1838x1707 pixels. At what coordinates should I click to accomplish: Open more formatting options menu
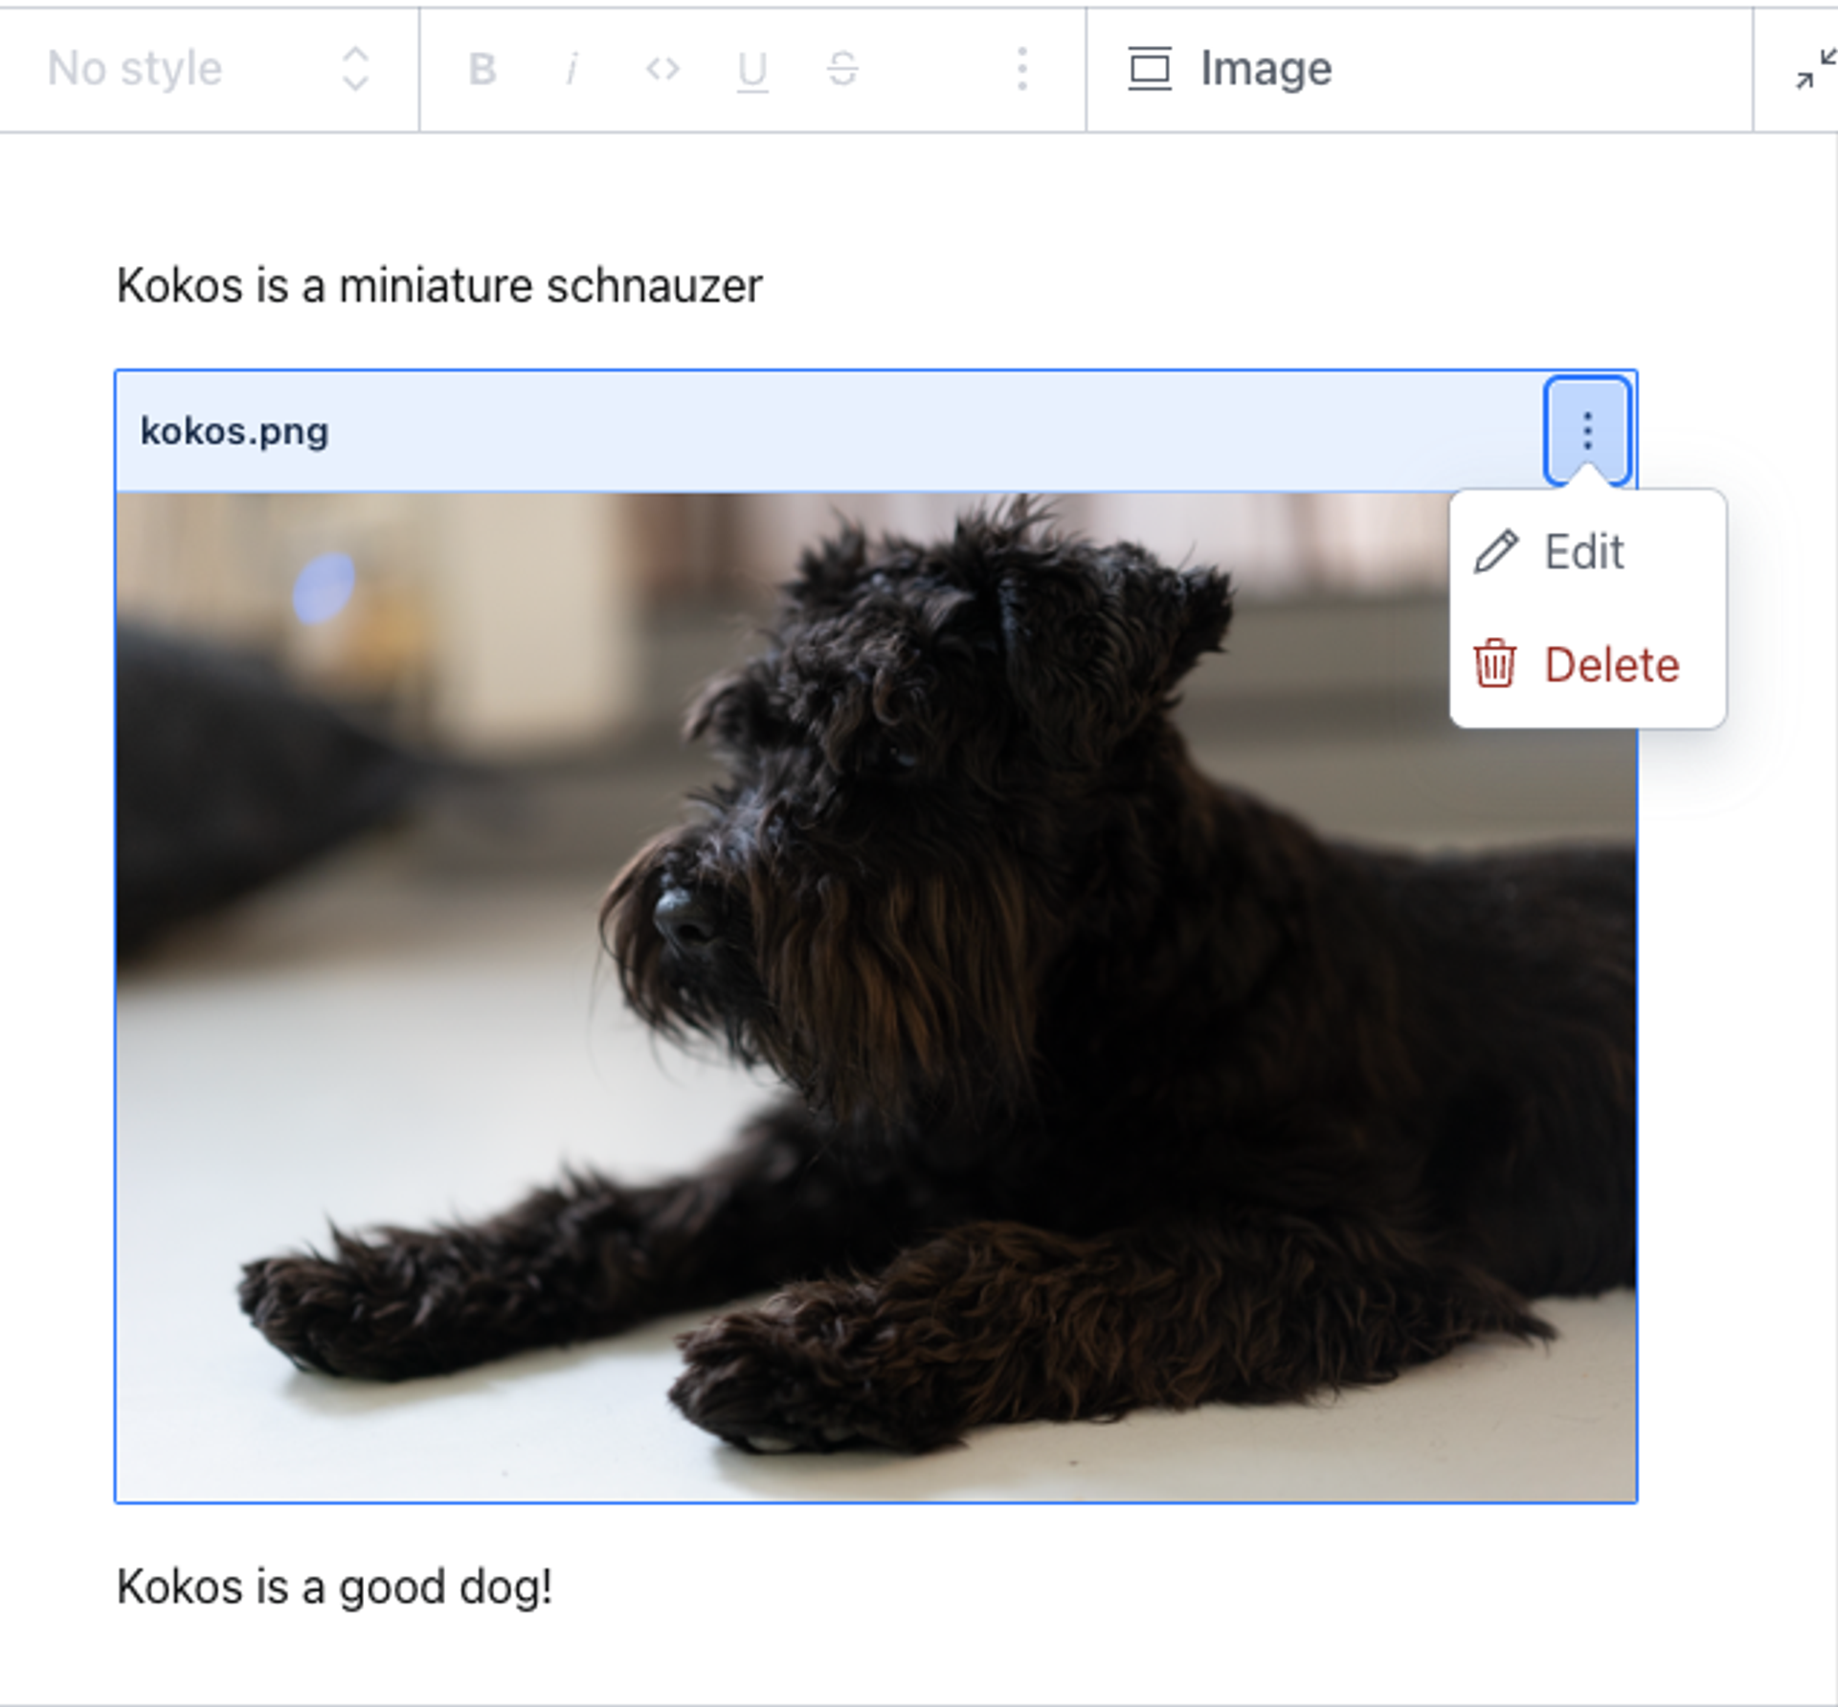click(x=1022, y=69)
